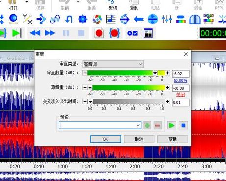Click the red Record button

click(x=99, y=33)
